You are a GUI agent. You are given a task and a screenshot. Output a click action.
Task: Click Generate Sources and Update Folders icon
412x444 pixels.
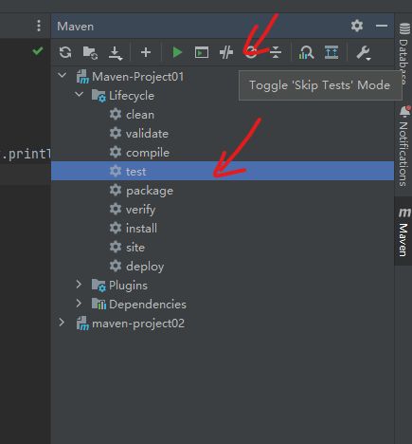point(90,52)
